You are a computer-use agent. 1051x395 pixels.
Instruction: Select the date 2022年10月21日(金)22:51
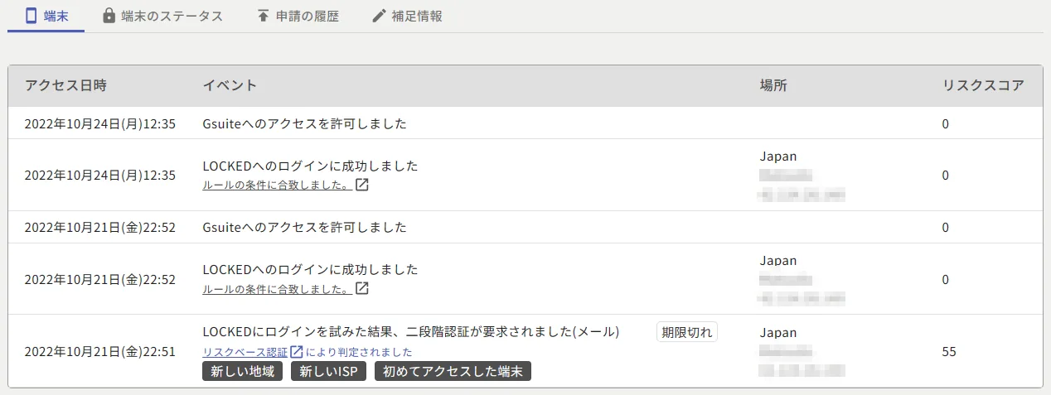tap(100, 352)
